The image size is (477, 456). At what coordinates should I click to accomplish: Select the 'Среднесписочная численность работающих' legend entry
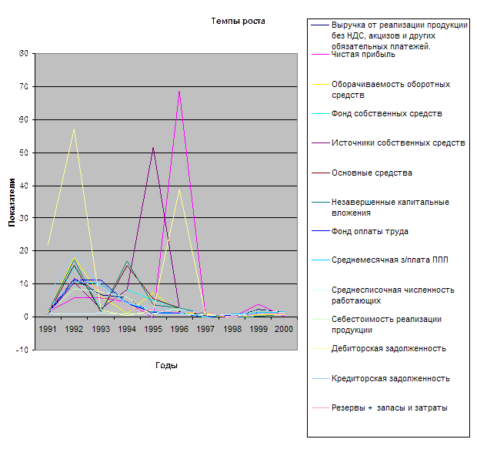coord(394,295)
